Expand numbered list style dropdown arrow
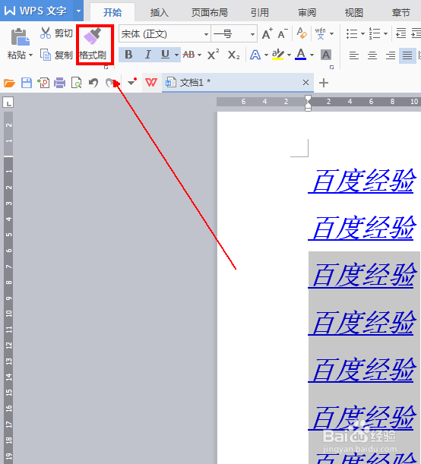 coord(385,33)
